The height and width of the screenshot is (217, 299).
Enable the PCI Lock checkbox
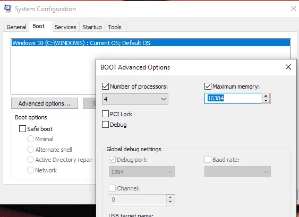tap(105, 114)
